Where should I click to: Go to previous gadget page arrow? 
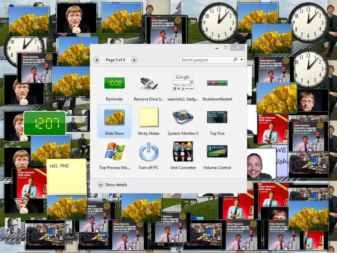click(x=97, y=60)
